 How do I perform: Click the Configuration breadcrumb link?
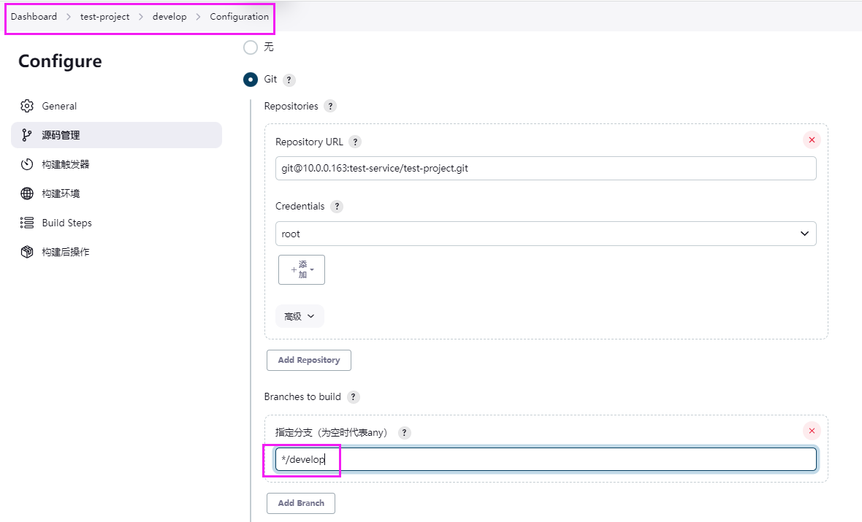tap(239, 17)
